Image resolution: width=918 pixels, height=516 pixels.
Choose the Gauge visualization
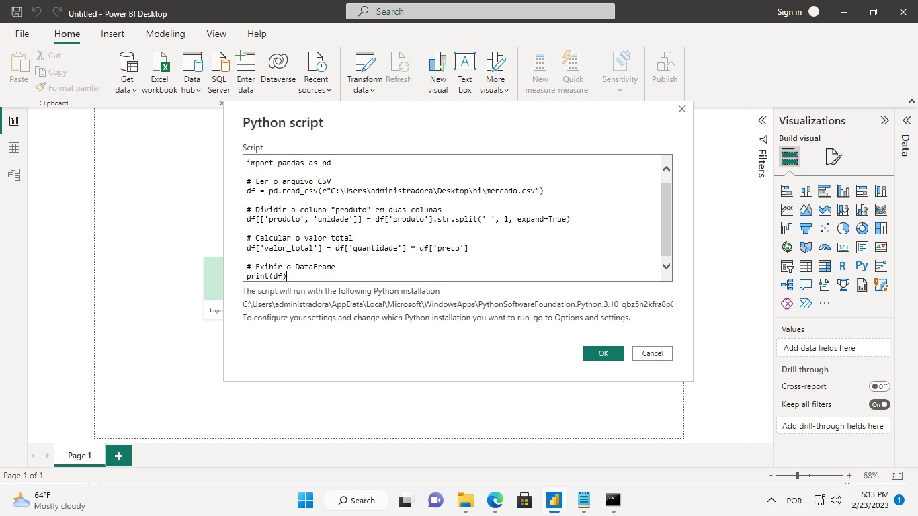(825, 247)
